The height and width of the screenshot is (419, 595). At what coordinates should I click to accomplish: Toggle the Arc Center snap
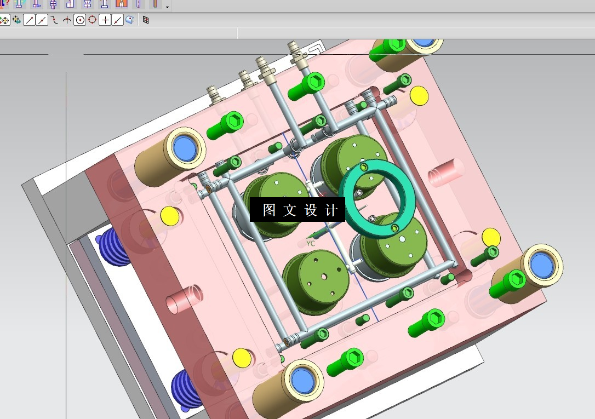coord(79,20)
